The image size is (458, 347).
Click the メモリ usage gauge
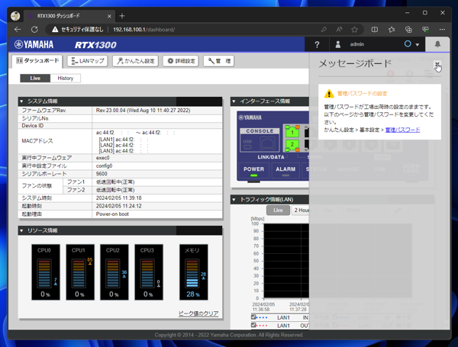[193, 272]
